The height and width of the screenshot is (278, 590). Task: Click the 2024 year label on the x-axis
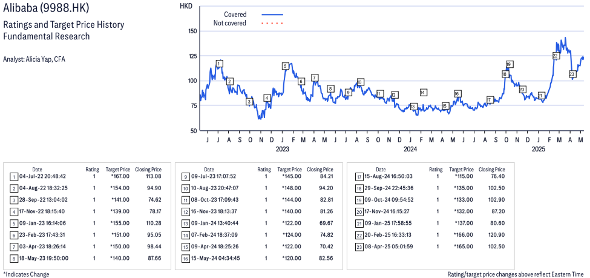[410, 149]
